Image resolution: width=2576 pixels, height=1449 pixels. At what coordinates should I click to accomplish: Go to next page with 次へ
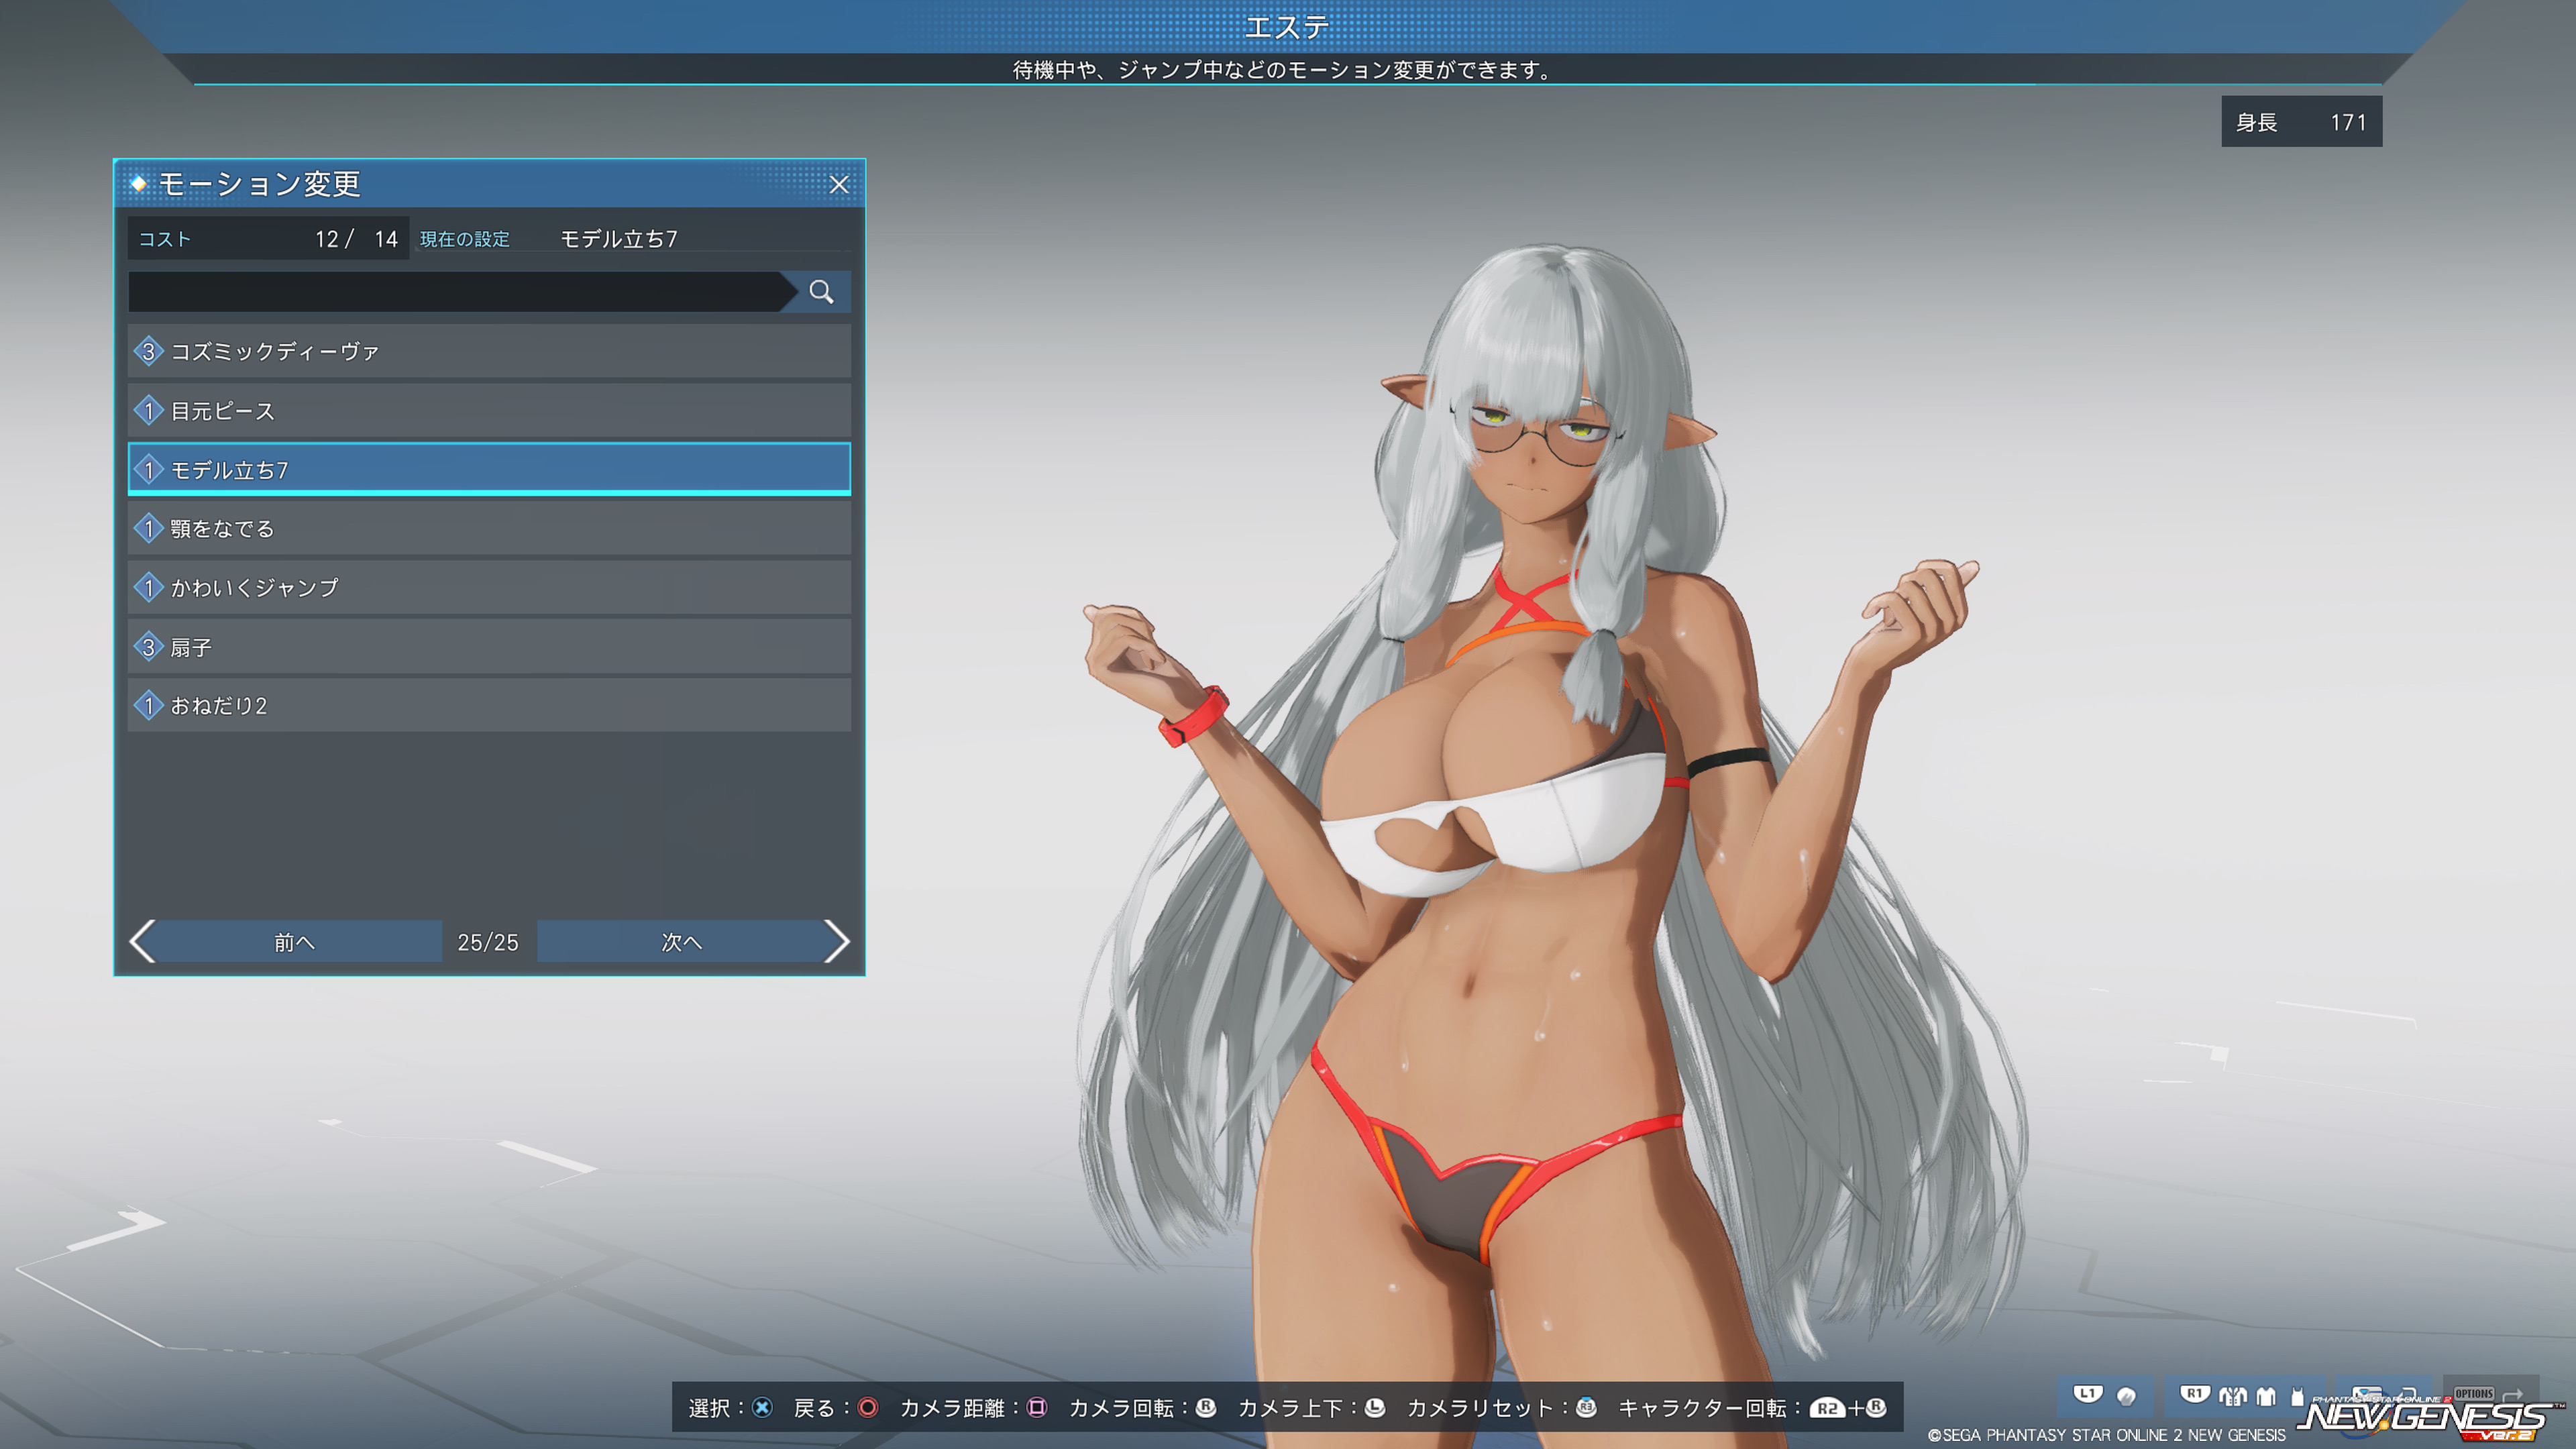pos(681,942)
